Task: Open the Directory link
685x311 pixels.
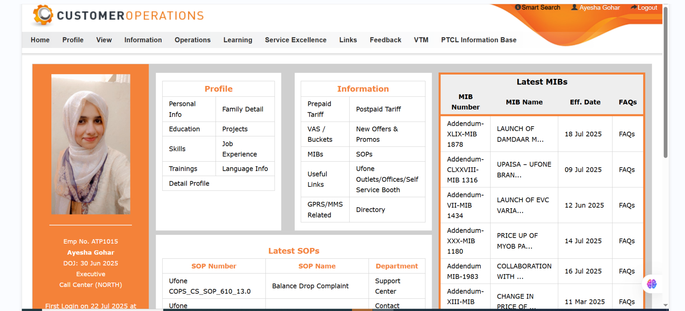Action: 371,210
